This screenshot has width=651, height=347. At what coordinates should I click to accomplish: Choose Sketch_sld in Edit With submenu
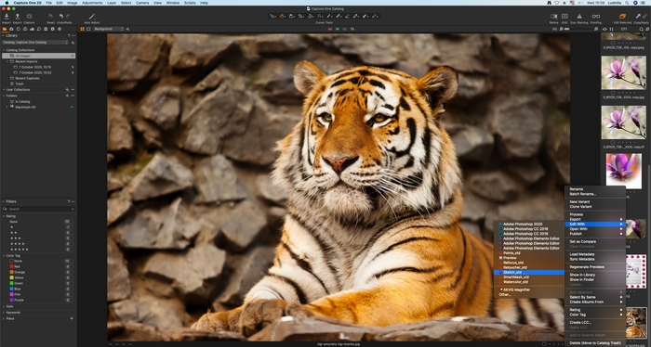click(529, 273)
